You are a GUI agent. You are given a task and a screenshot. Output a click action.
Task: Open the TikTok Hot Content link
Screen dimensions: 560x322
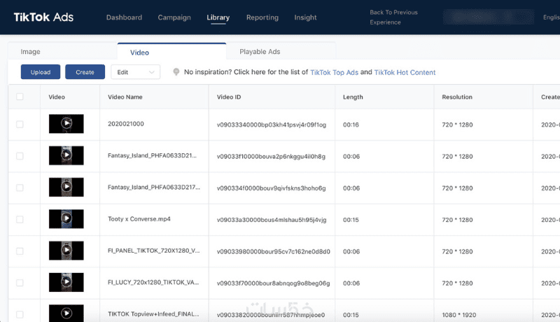pyautogui.click(x=405, y=73)
